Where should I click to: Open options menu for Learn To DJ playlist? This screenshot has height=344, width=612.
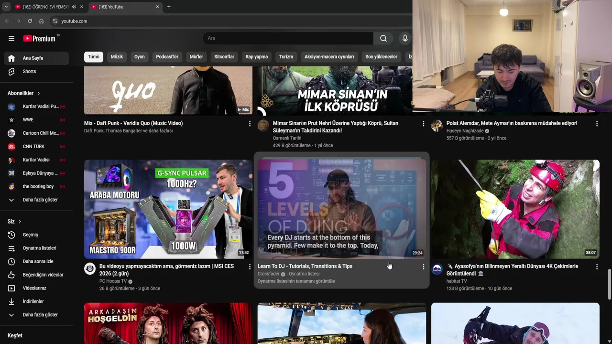point(423,267)
